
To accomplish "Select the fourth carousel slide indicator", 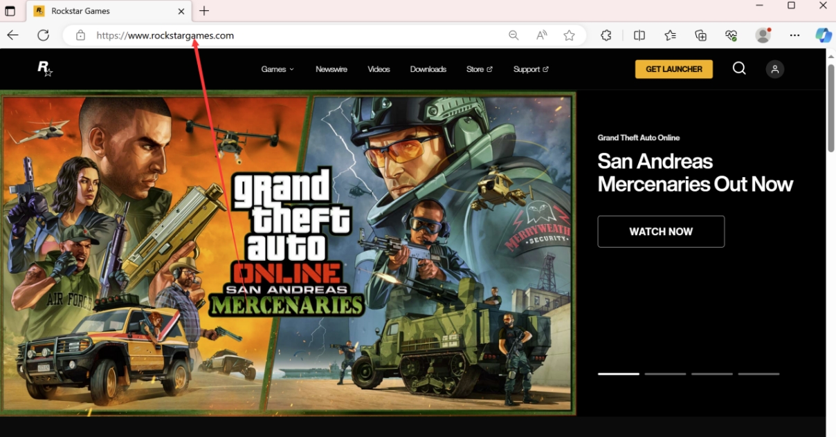I will 758,374.
